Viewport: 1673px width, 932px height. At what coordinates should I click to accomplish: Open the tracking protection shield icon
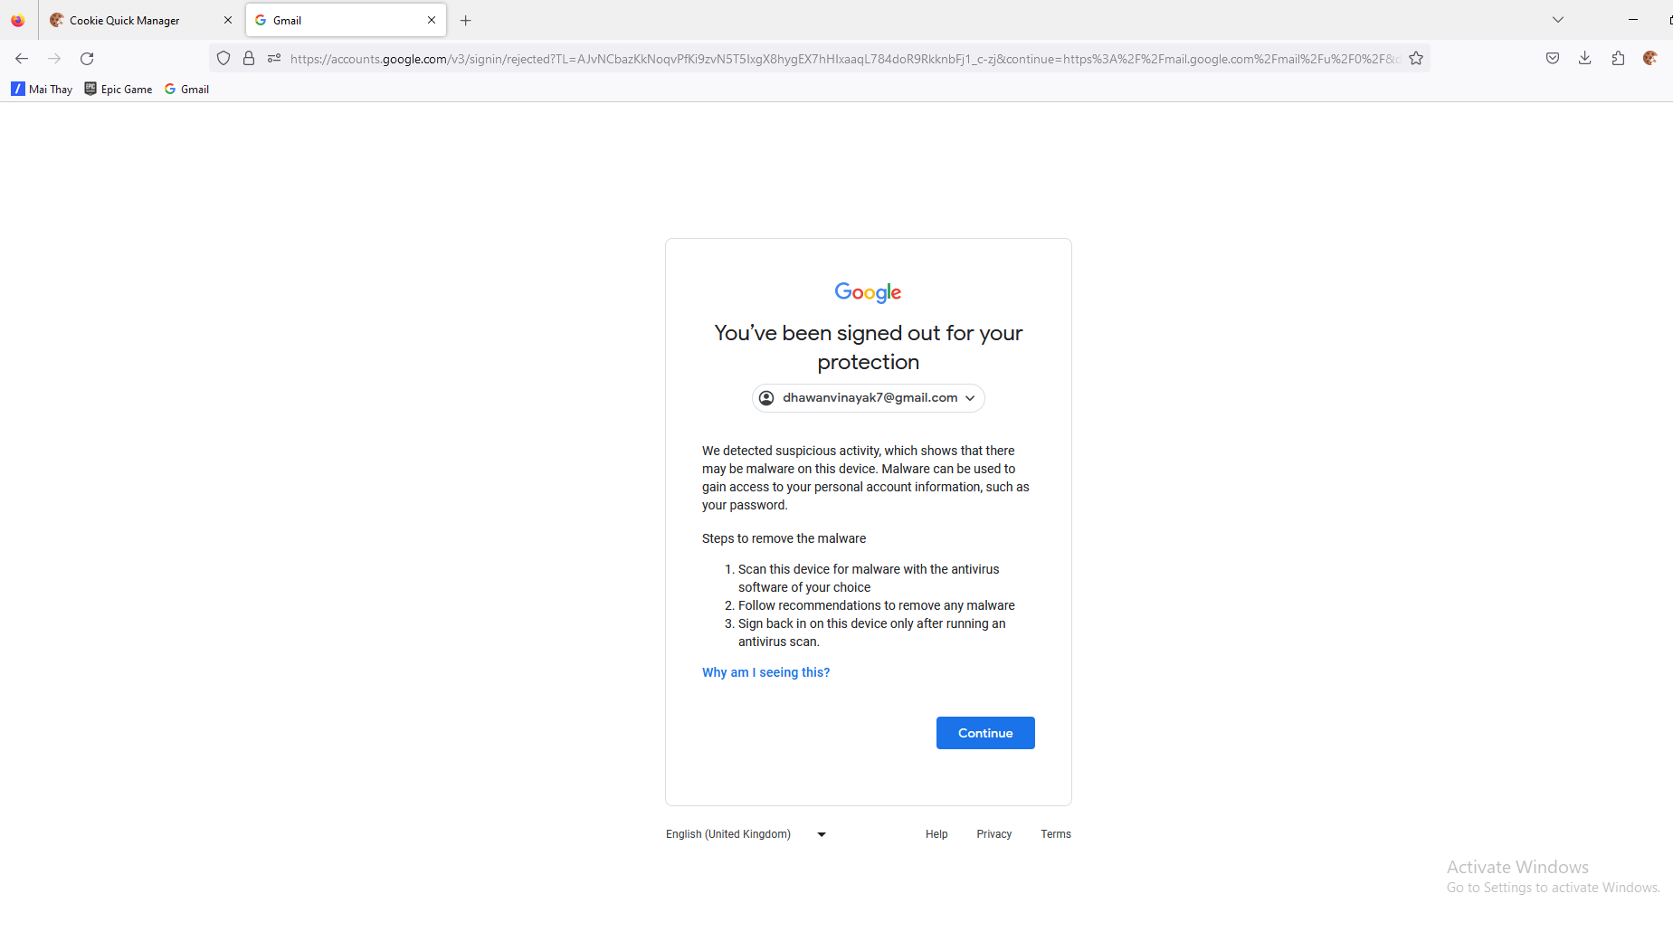[223, 59]
